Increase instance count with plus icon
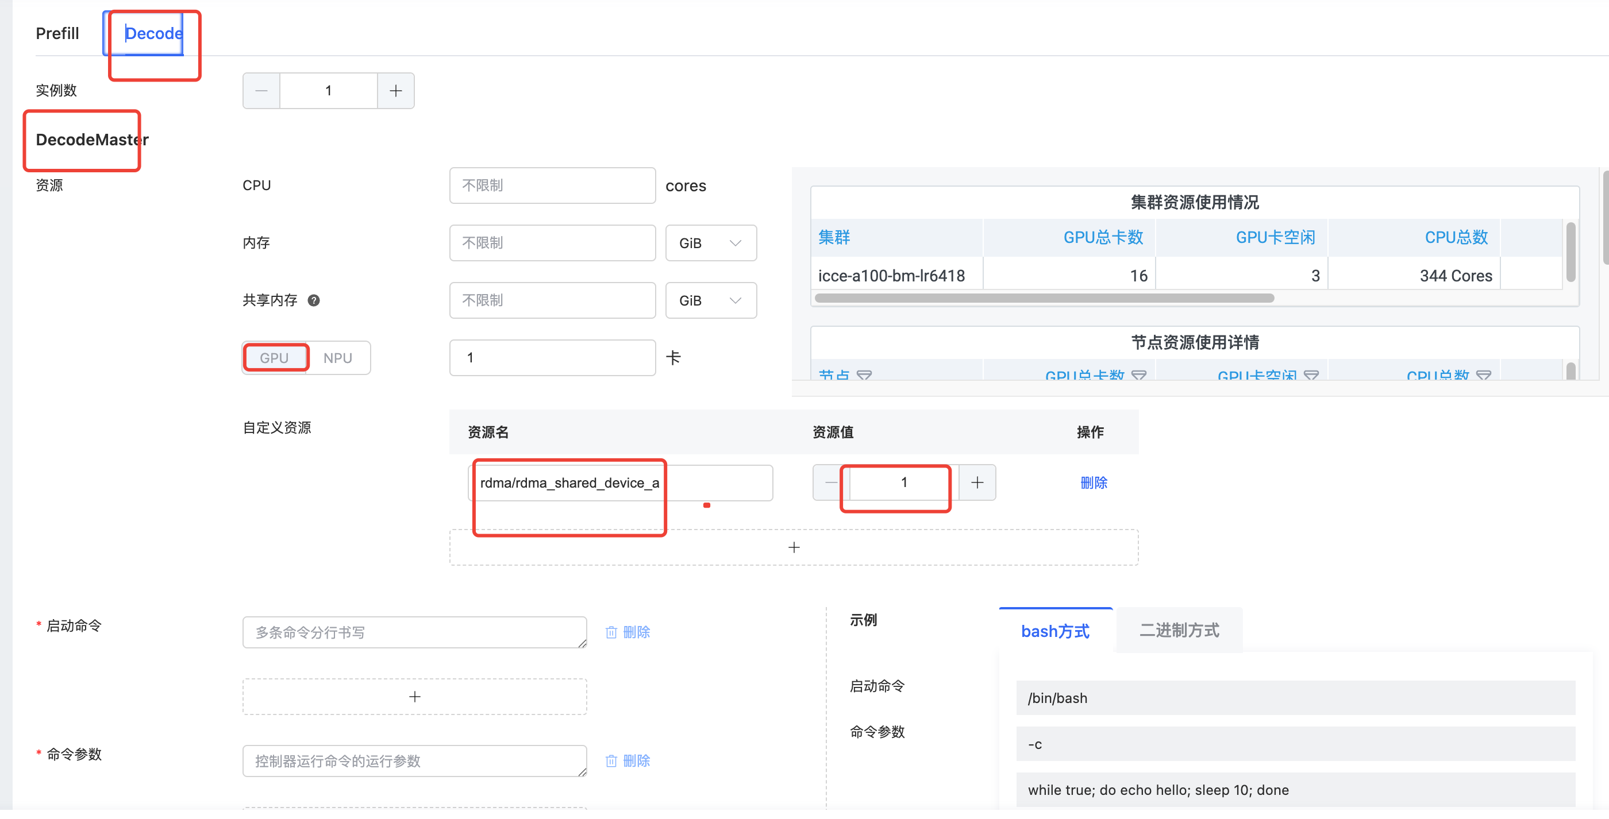 395,91
